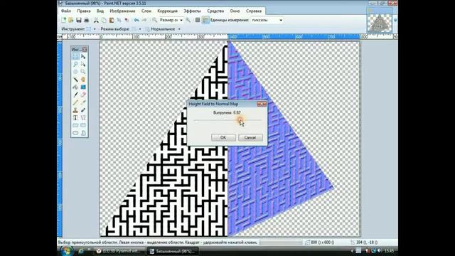The width and height of the screenshot is (455, 256).
Task: Click the Paint.NET Безымянный taskbar button
Action: point(172,251)
